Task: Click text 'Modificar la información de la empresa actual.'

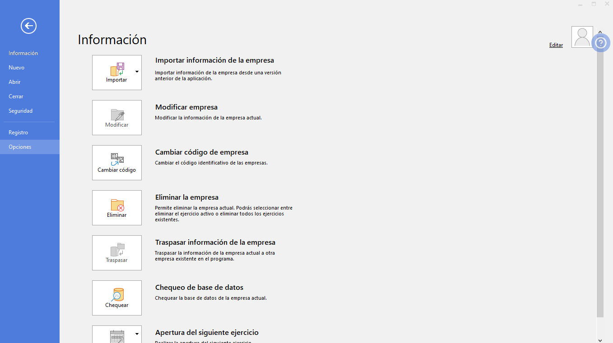Action: point(209,118)
